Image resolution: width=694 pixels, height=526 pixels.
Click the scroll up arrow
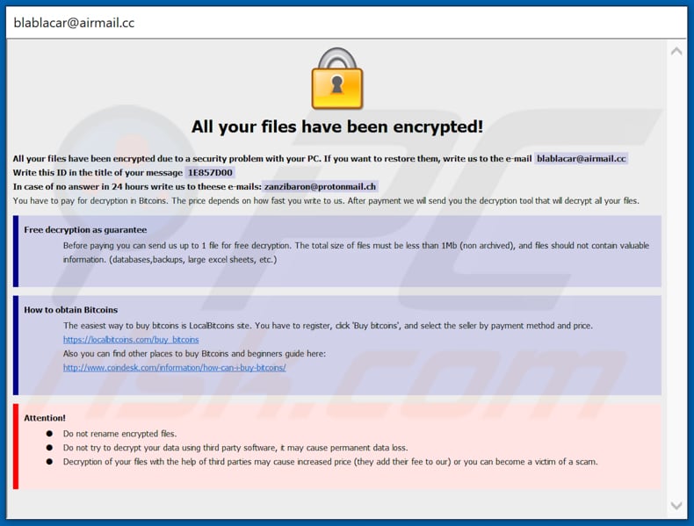click(x=676, y=52)
